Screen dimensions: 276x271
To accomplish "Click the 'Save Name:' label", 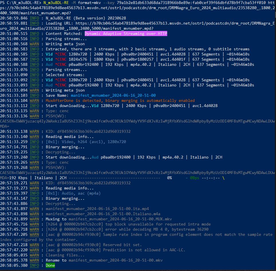I will [x=57, y=95].
